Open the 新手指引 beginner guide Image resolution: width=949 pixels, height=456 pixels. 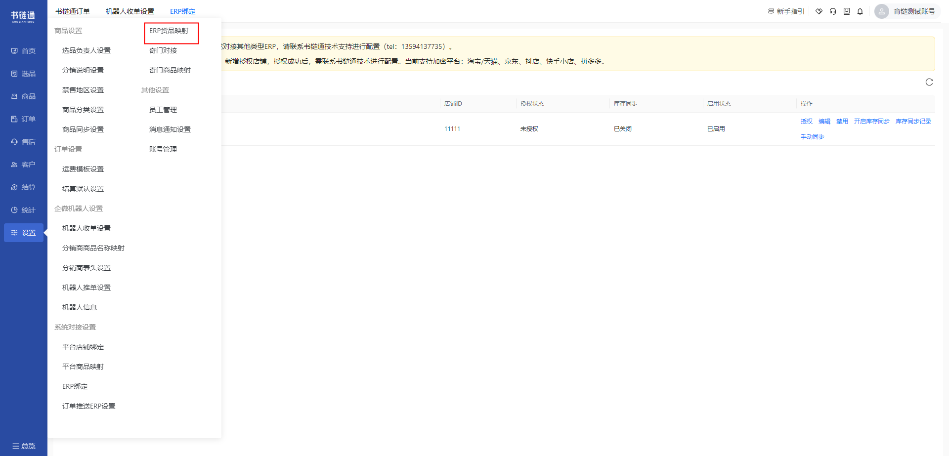786,11
